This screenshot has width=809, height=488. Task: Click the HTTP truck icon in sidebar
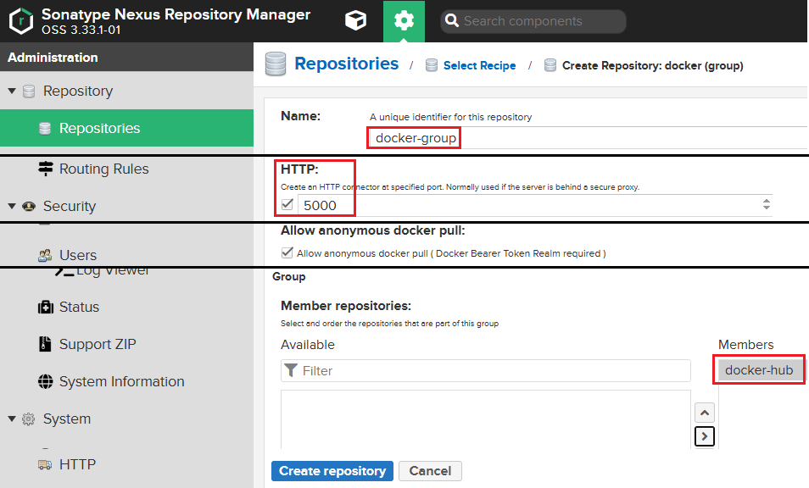[x=46, y=464]
